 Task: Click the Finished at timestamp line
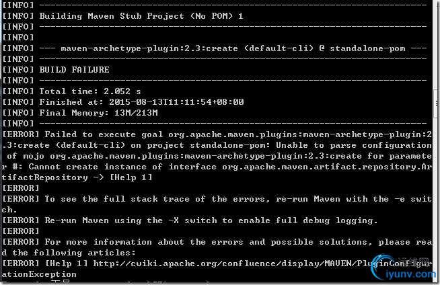(141, 102)
